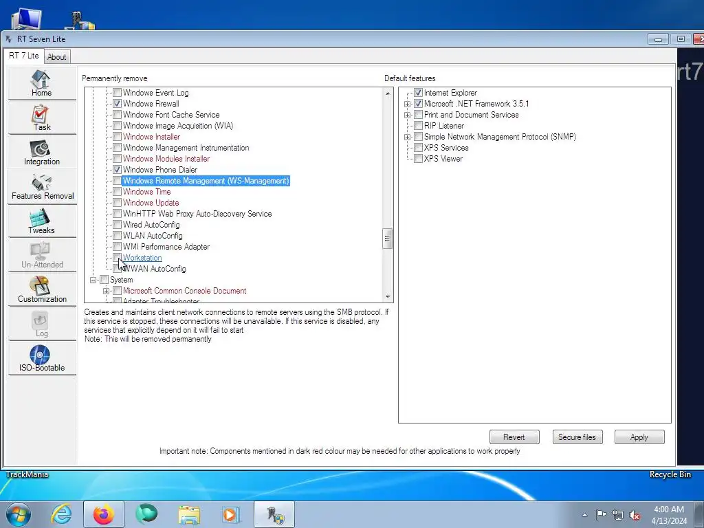
Task: Check WLAN AutoConfig checkbox
Action: tap(117, 236)
